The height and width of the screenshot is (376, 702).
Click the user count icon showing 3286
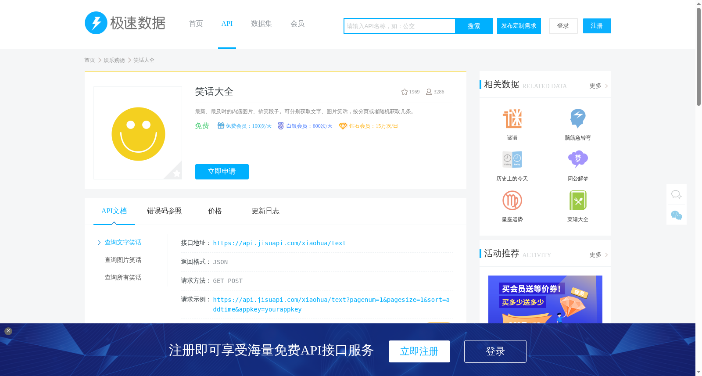click(x=429, y=92)
